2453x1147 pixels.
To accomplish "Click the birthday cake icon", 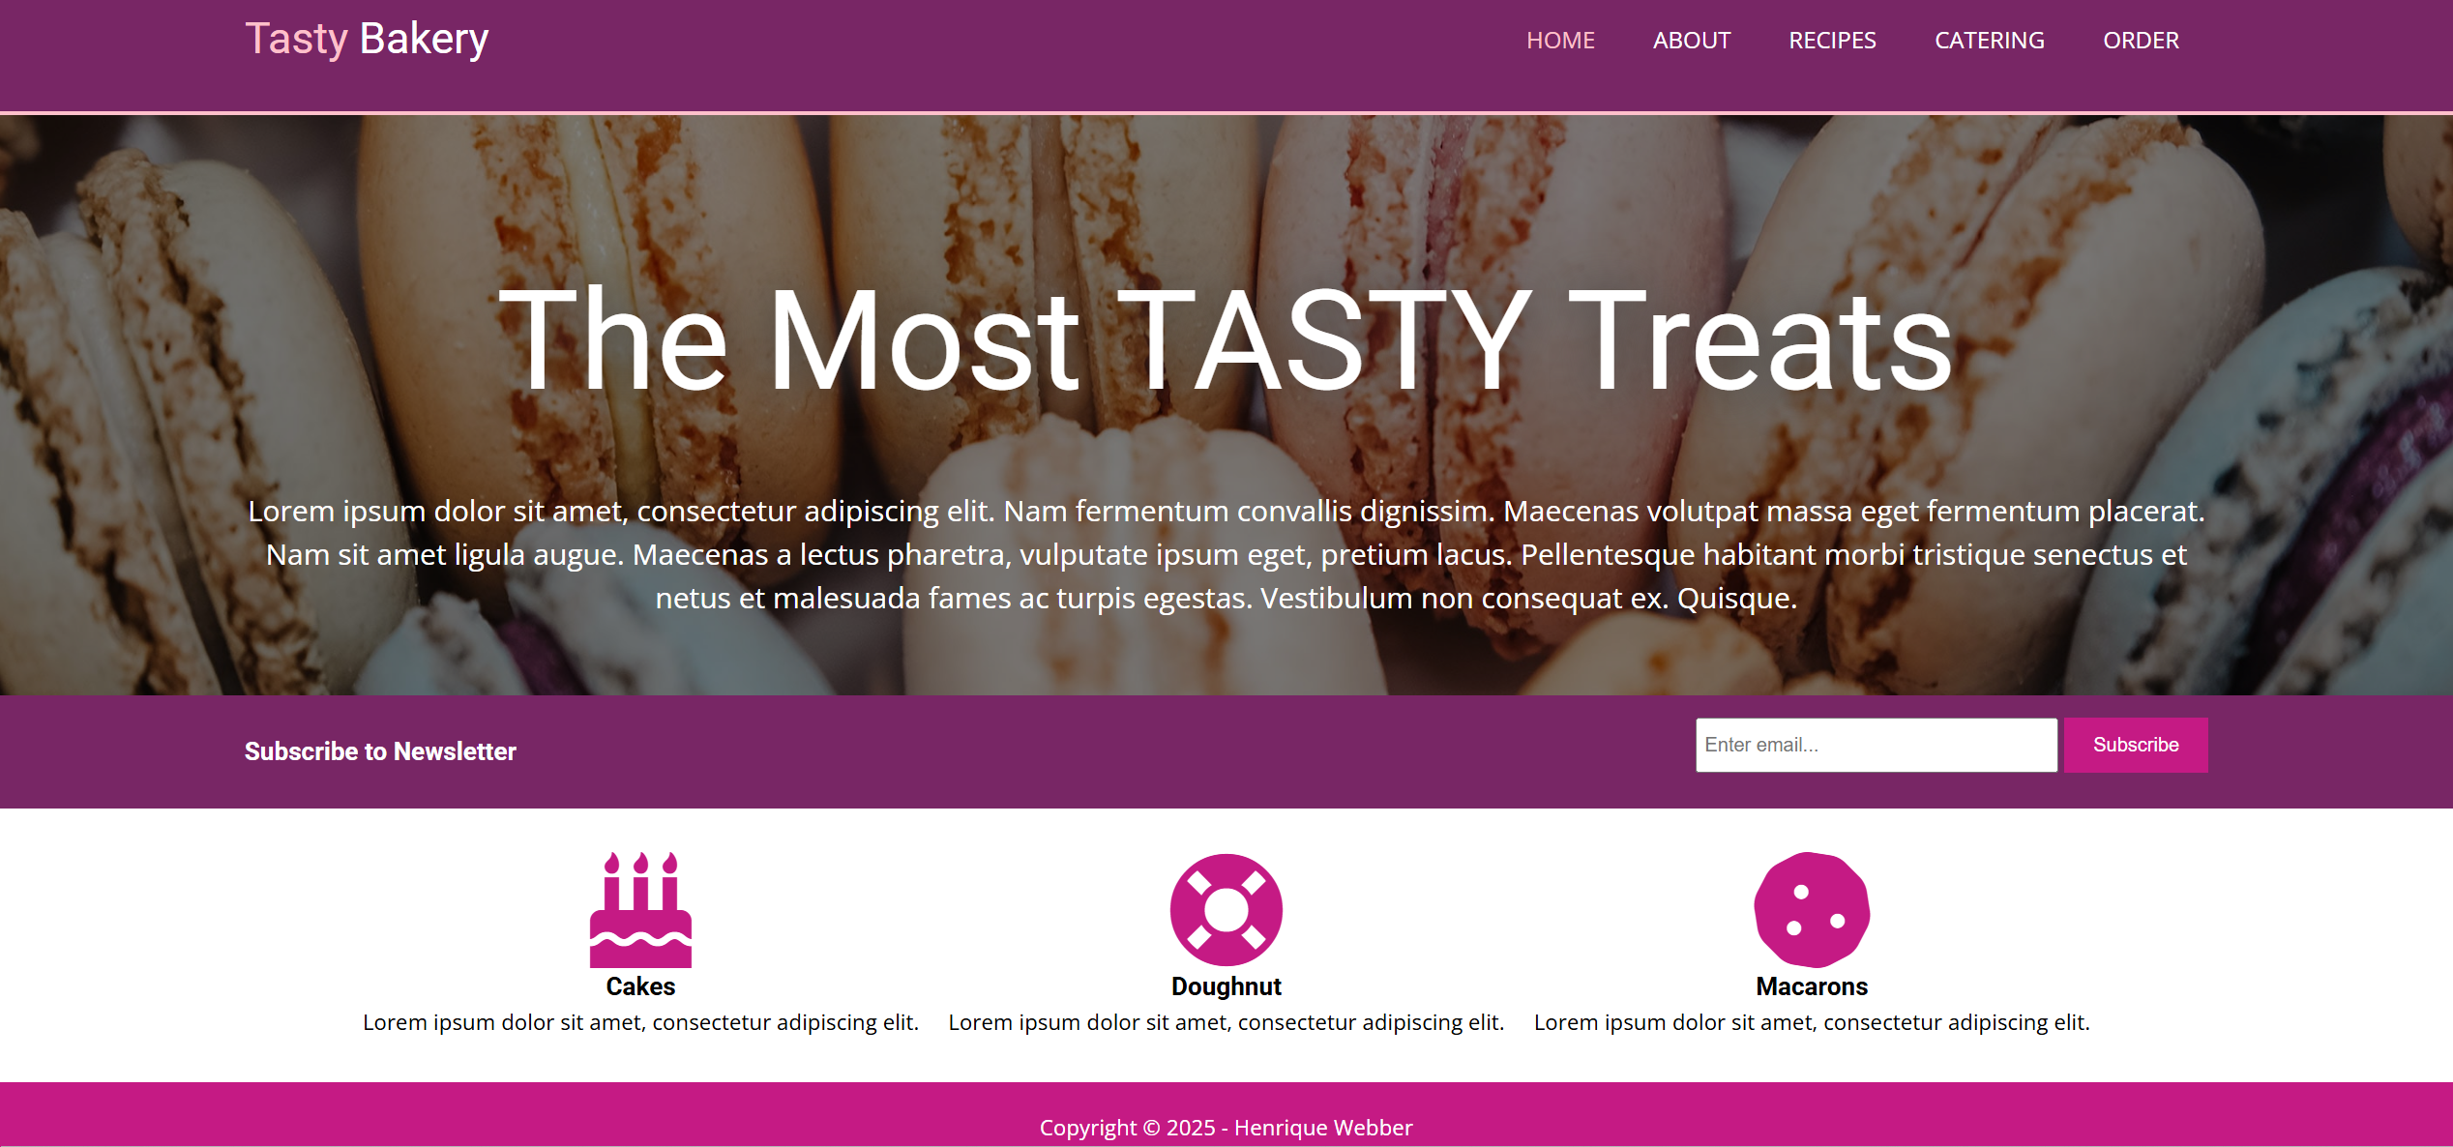I will tap(640, 910).
